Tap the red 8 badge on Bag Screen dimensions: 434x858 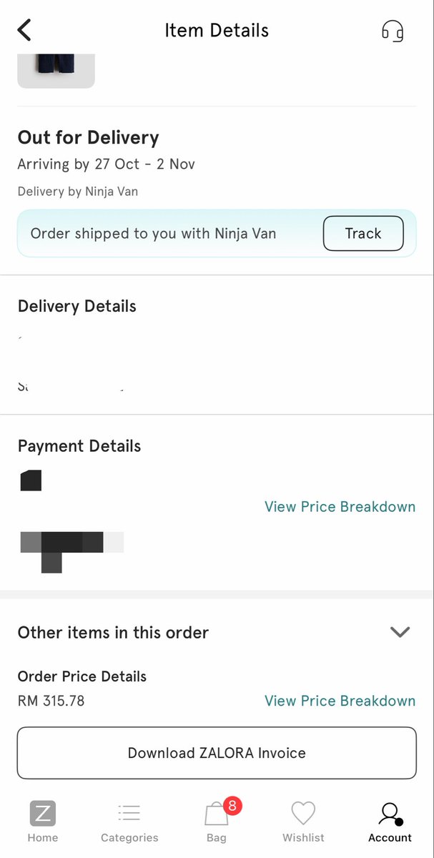click(232, 806)
